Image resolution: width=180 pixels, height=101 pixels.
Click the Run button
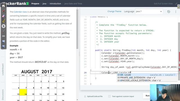click(x=147, y=95)
